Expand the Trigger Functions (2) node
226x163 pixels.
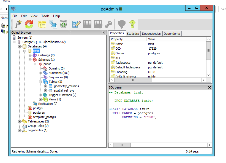pyautogui.click(x=40, y=95)
